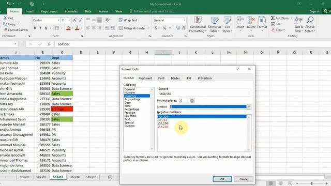Apply Accounting dollar number format

coord(156,28)
